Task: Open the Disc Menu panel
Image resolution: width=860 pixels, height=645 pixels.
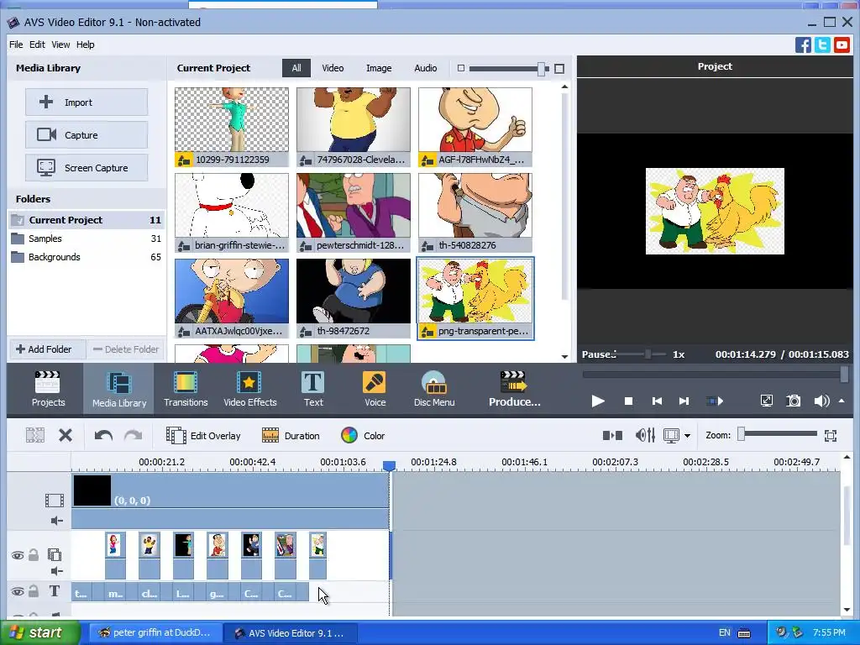Action: (x=434, y=389)
